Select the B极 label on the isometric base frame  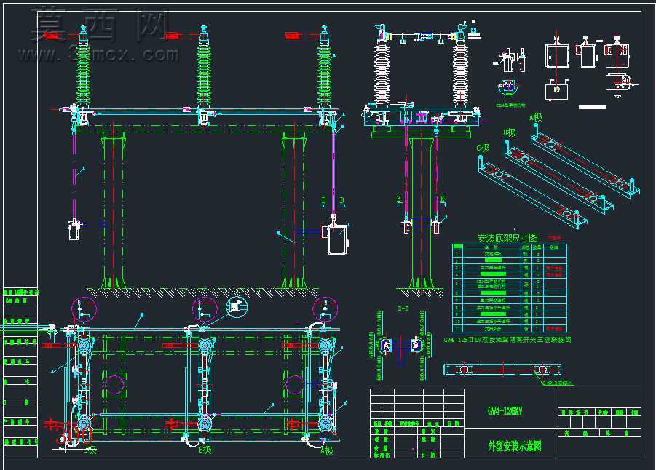(x=509, y=132)
